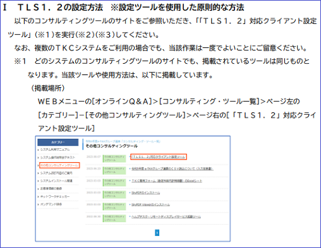Go to page 1 in pagination
Viewport: 321px width, 248px height.
click(x=157, y=233)
